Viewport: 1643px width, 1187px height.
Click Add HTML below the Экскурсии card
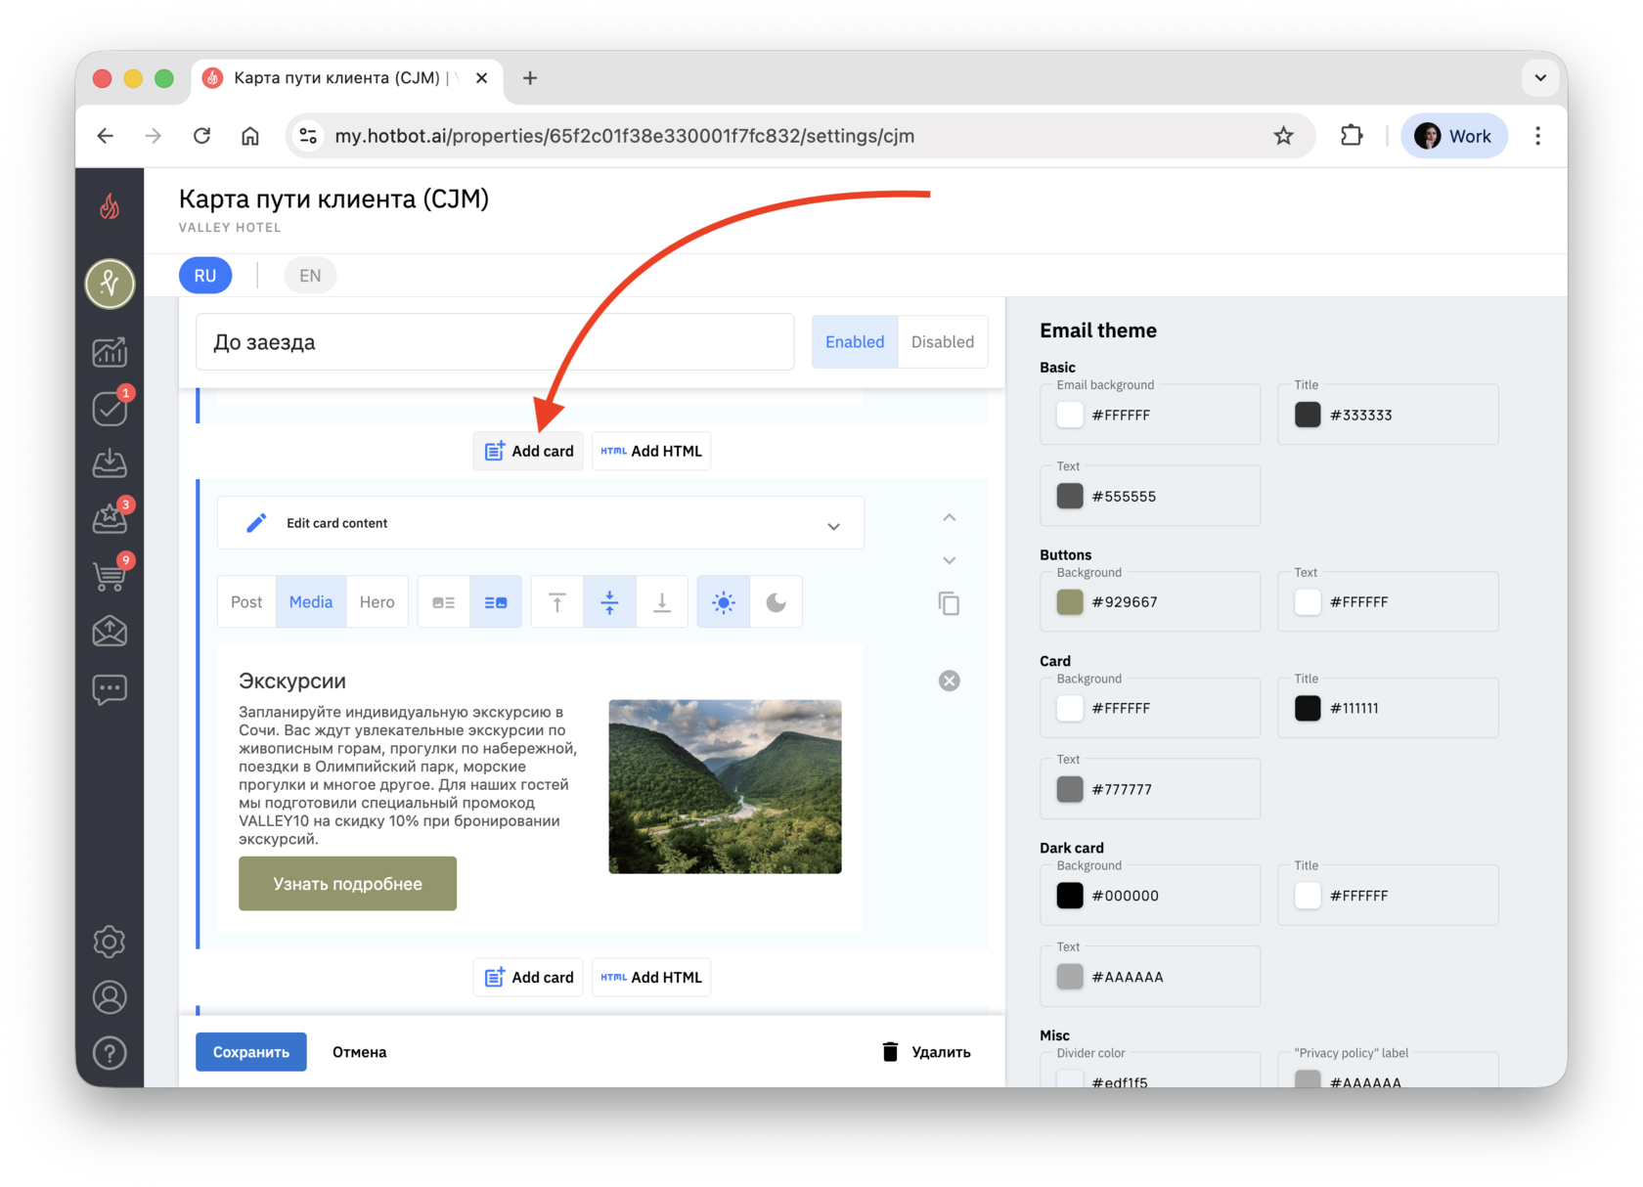651,977
